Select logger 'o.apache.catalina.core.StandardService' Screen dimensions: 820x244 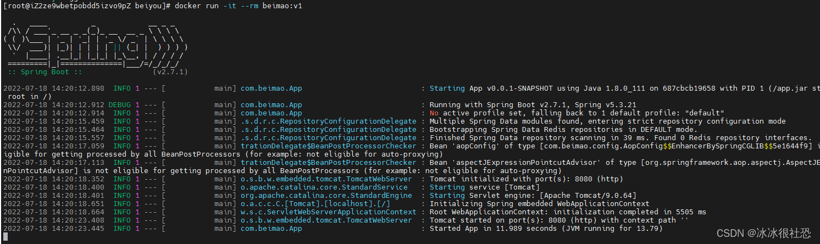point(324,187)
